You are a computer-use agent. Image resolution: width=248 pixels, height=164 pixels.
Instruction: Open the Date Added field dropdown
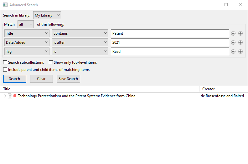click(x=27, y=42)
